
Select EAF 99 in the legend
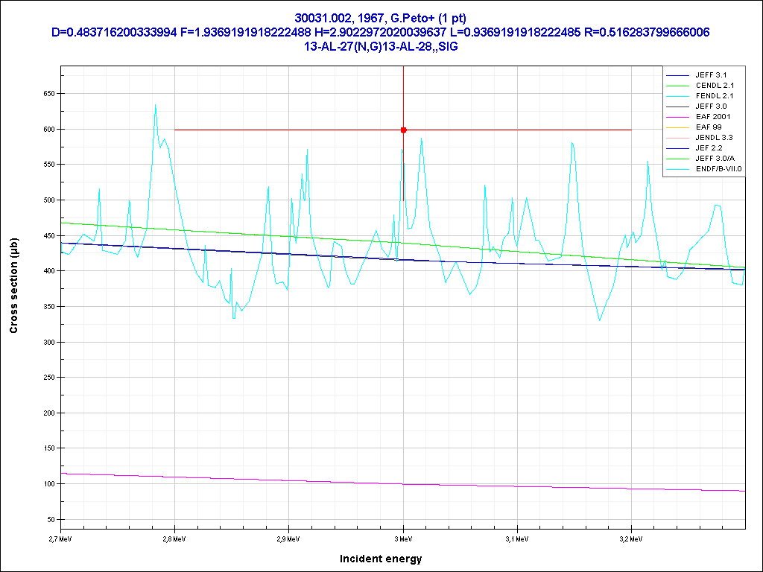(x=708, y=127)
